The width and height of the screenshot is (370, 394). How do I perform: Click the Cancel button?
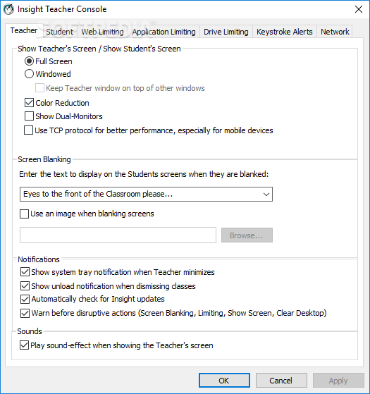(x=281, y=381)
